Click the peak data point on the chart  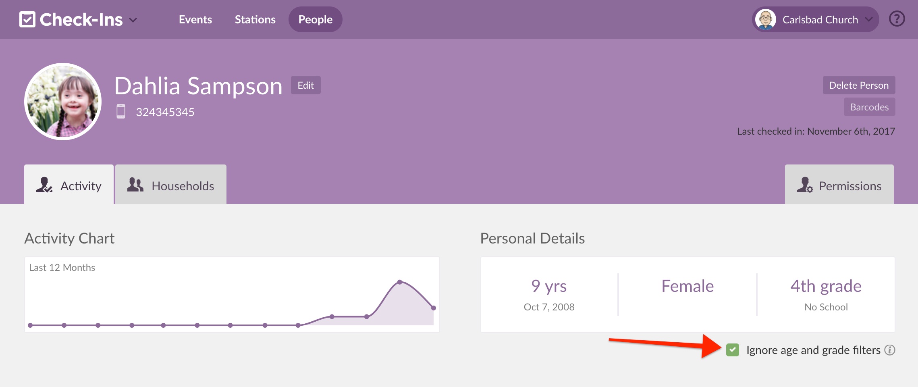click(399, 282)
